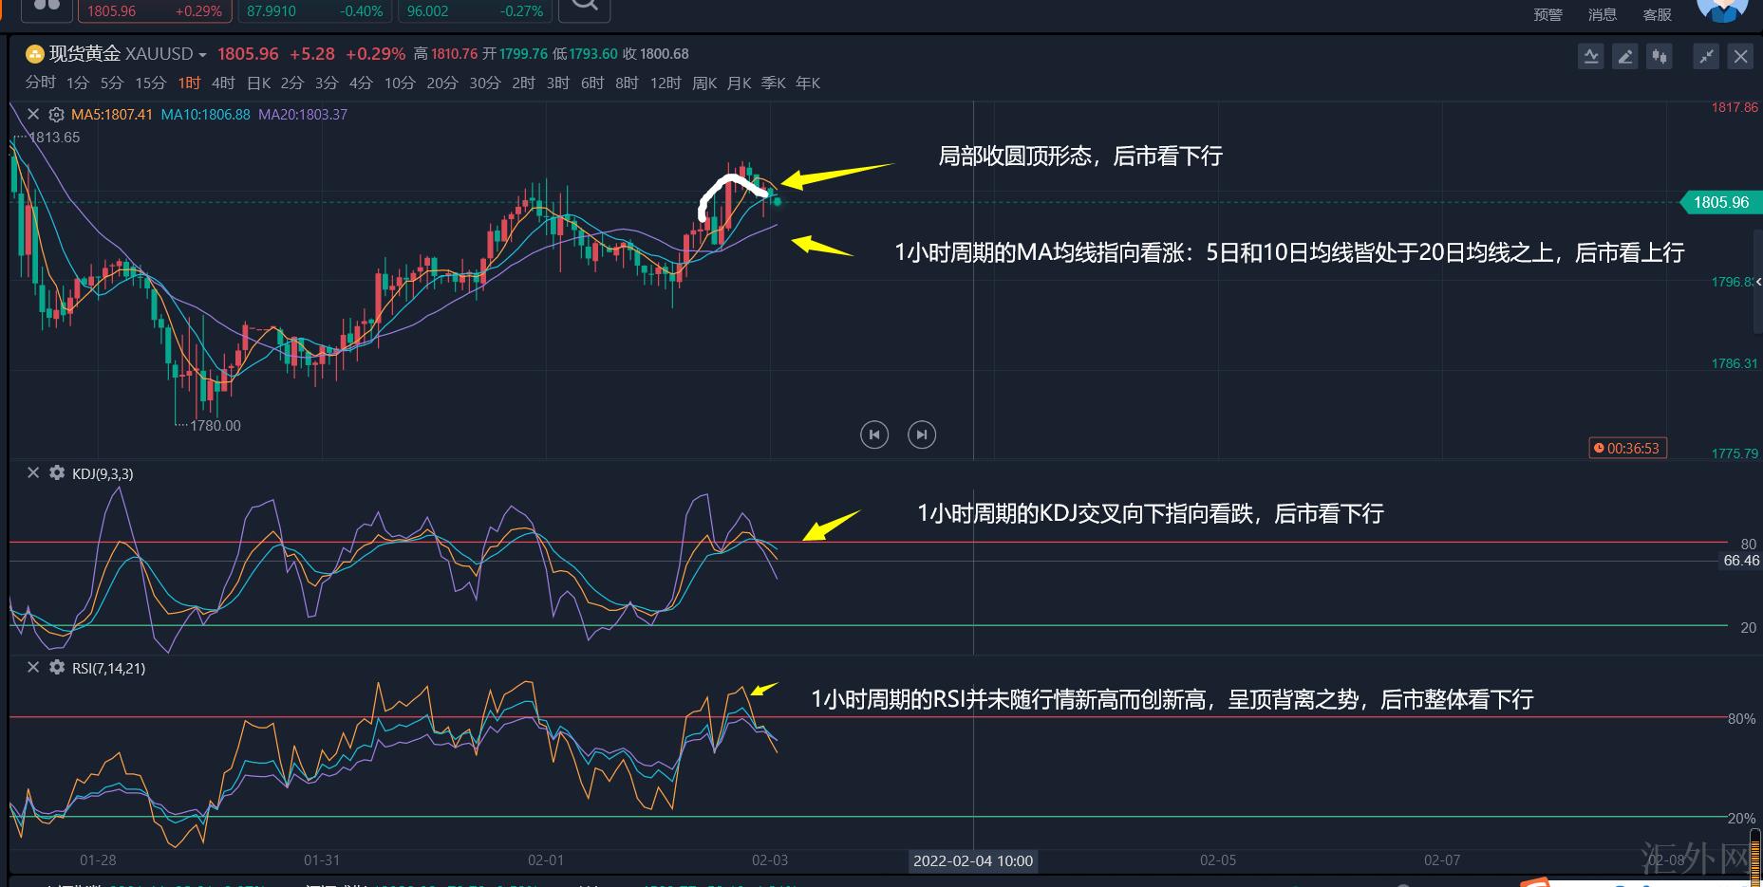Select the pencil drawing tool

pyautogui.click(x=1625, y=56)
